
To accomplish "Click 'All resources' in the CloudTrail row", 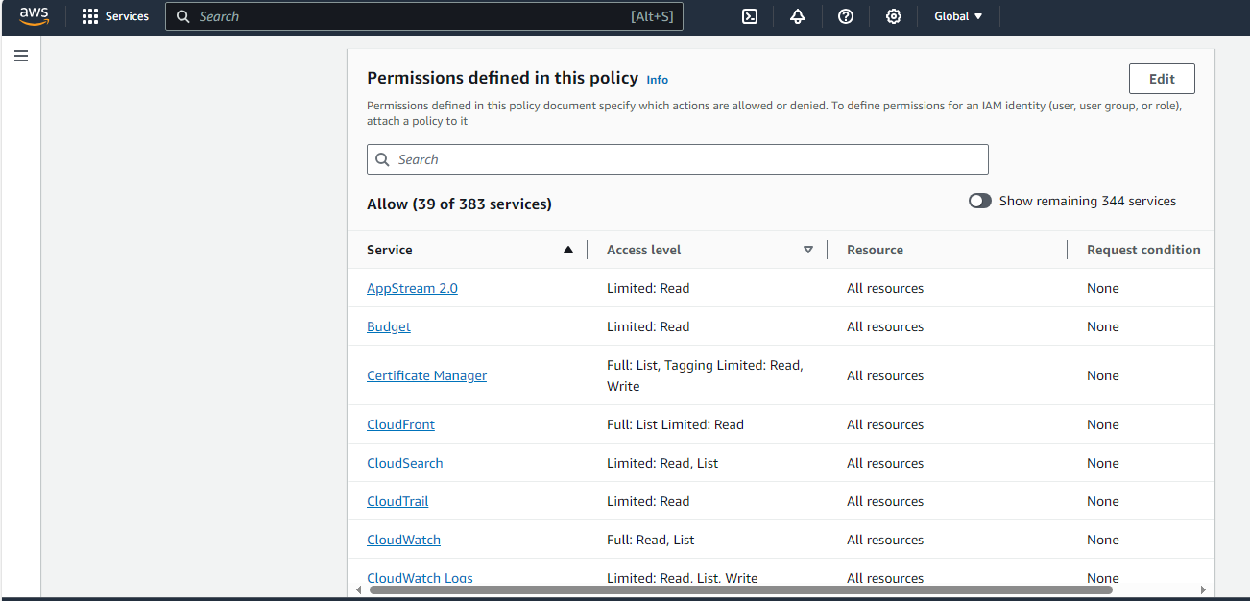I will coord(885,501).
